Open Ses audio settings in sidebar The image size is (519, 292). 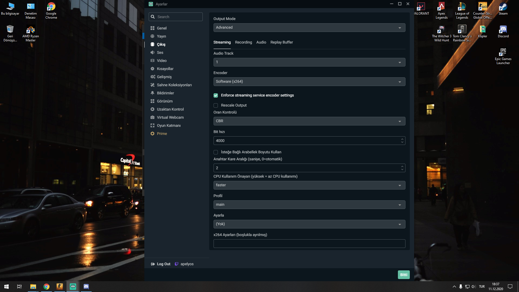[160, 52]
